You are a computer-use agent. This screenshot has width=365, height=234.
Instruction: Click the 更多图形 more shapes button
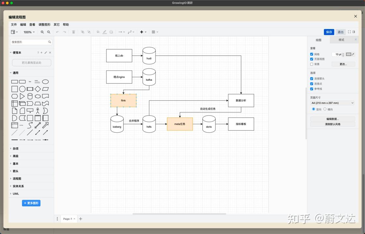point(31,203)
